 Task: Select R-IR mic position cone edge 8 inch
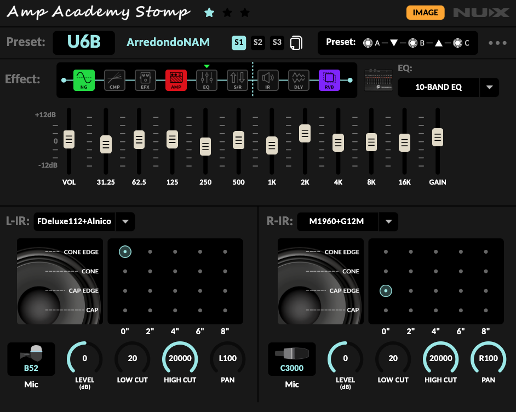486,251
